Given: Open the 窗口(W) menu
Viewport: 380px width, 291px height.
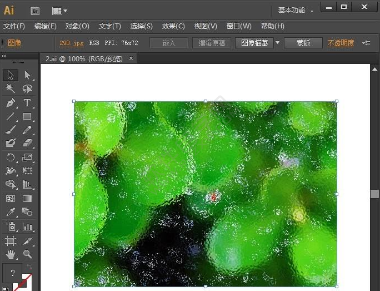Looking at the screenshot, I should tap(239, 26).
